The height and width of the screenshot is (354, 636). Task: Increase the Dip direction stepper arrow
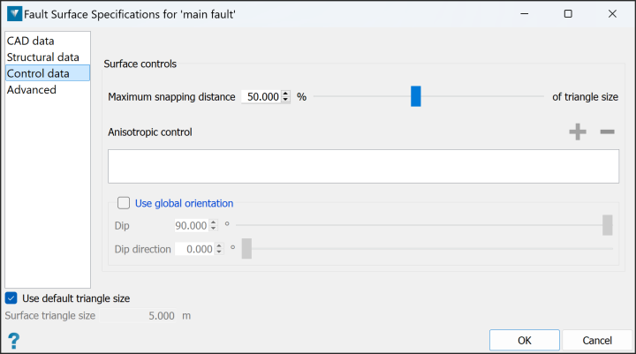[219, 245]
